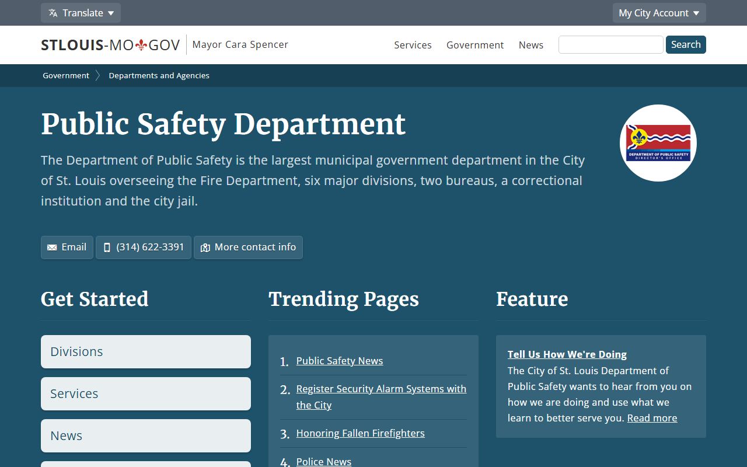Click Read more in Feature box
Screen dimensions: 747x467
(652, 418)
